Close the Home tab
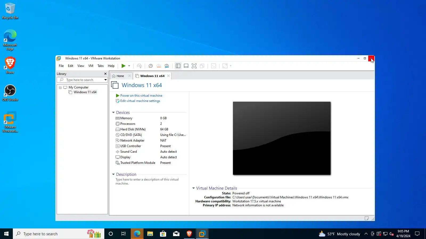Viewport: 426px width, 239px height. pos(130,76)
